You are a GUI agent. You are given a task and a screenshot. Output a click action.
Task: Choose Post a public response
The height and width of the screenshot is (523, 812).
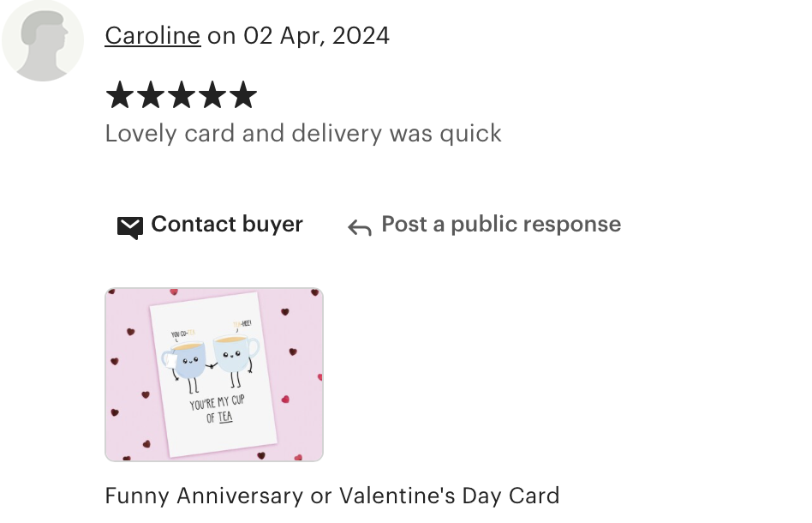[501, 225]
